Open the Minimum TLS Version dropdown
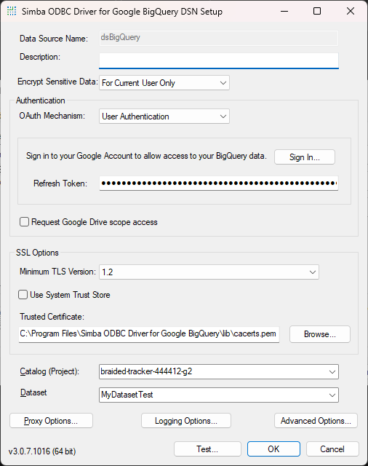Screen dimensions: 368x466 209,272
